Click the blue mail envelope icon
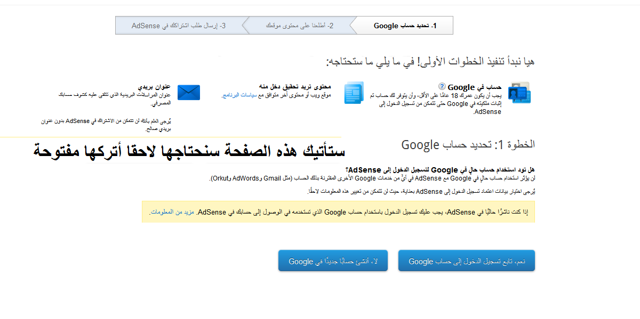640x319 pixels. click(188, 93)
